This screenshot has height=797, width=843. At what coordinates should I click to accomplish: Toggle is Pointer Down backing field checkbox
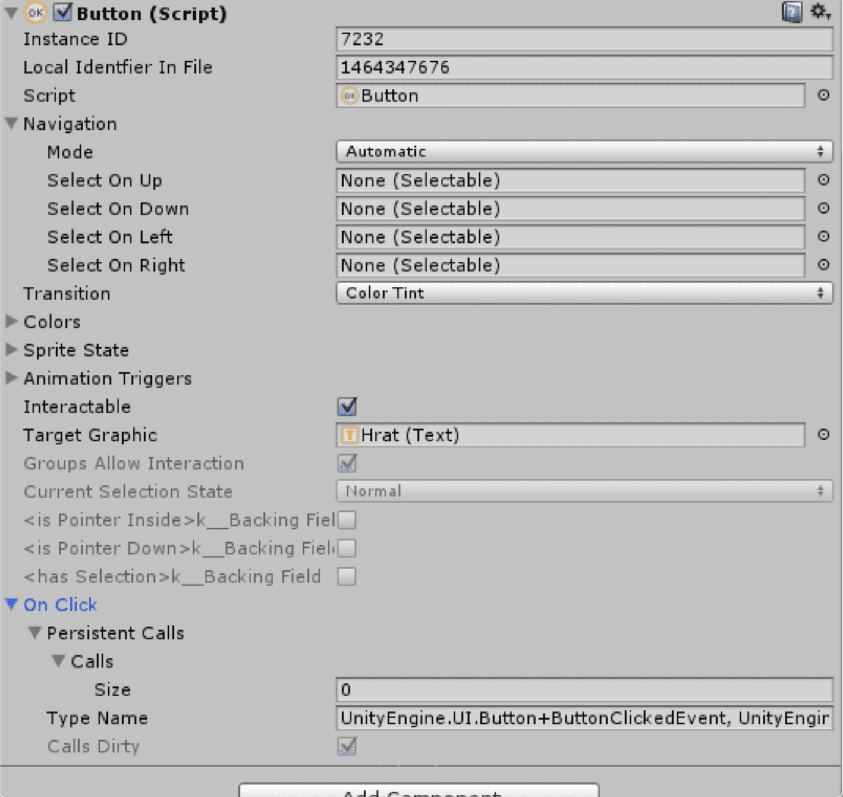coord(347,548)
